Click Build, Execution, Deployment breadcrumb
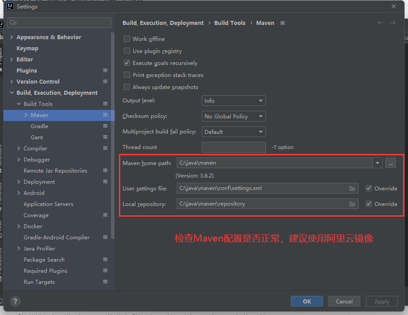 (163, 23)
